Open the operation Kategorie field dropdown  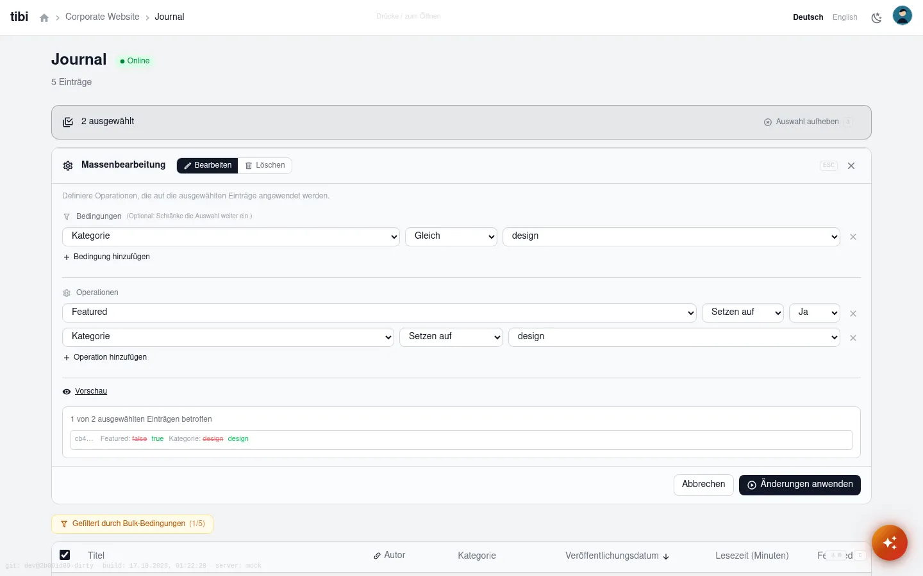coord(228,337)
